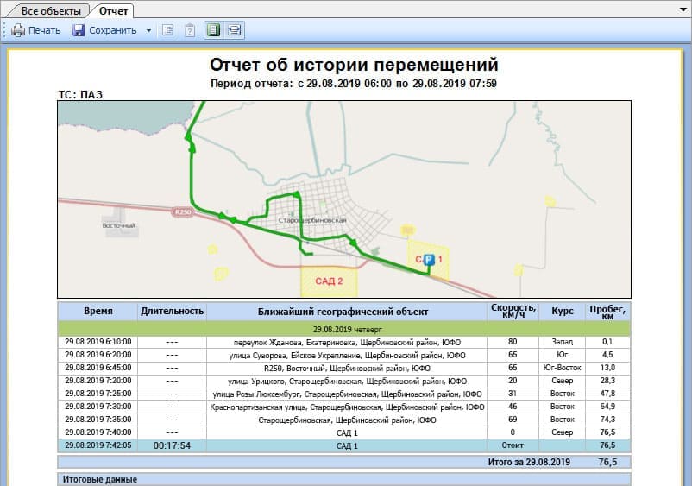692x486 pixels.
Task: Click the R250 road sign on map
Action: (x=180, y=210)
